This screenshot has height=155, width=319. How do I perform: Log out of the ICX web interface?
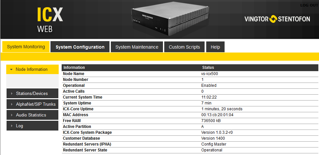click(x=309, y=6)
